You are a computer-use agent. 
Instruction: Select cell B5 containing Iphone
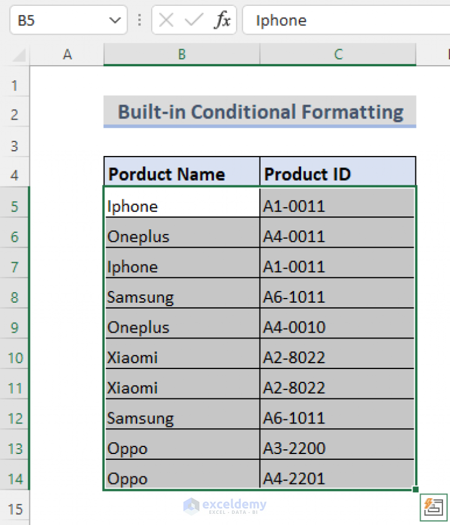[x=182, y=203]
